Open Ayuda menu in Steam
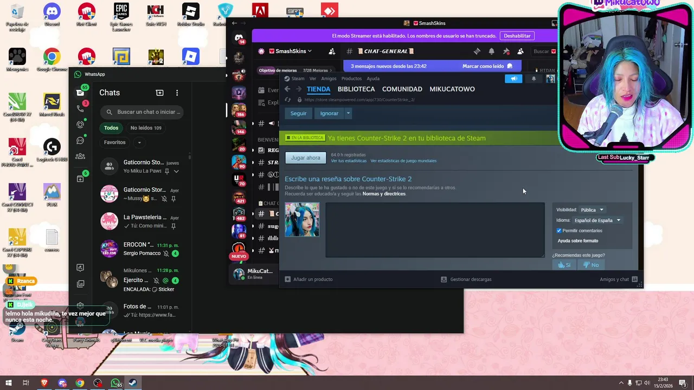The image size is (694, 390). (x=373, y=79)
